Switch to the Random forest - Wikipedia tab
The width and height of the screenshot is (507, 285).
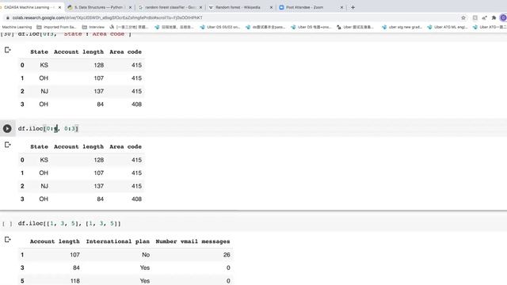238,7
